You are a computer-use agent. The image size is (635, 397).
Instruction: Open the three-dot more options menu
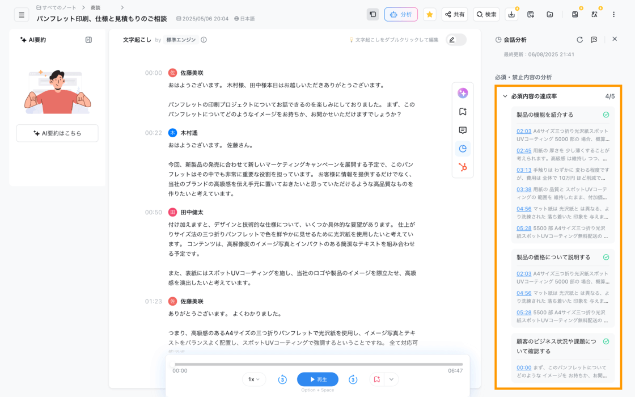[613, 15]
